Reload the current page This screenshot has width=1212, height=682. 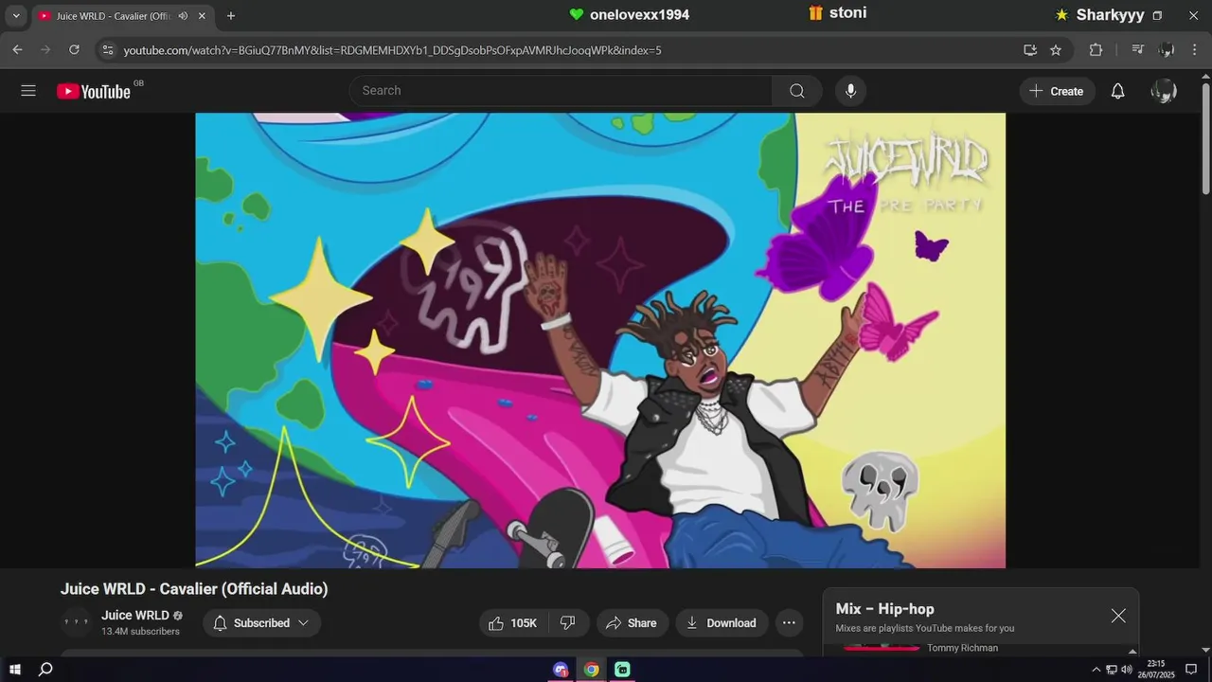click(74, 50)
